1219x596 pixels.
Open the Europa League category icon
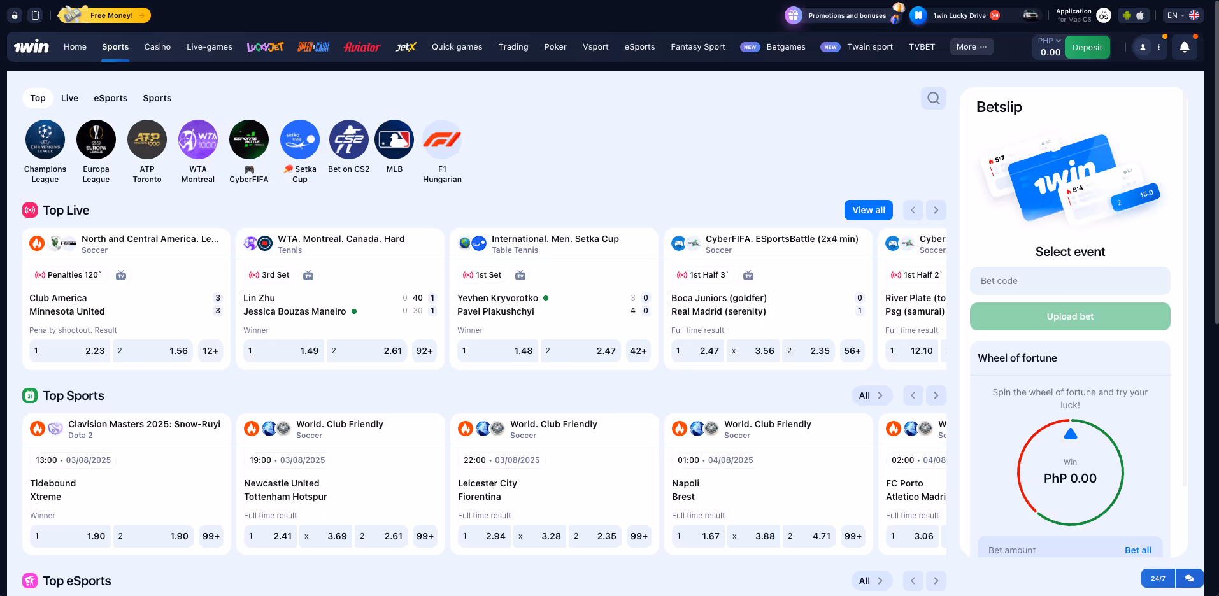pos(96,139)
